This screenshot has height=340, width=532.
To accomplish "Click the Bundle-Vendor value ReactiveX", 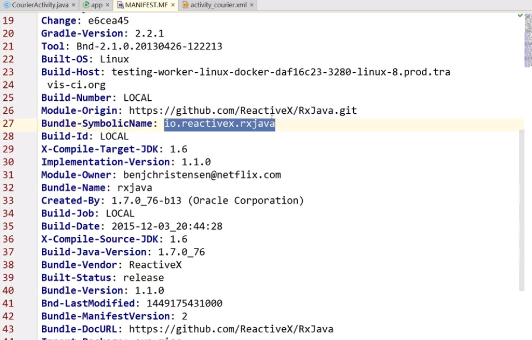I will 155,265.
